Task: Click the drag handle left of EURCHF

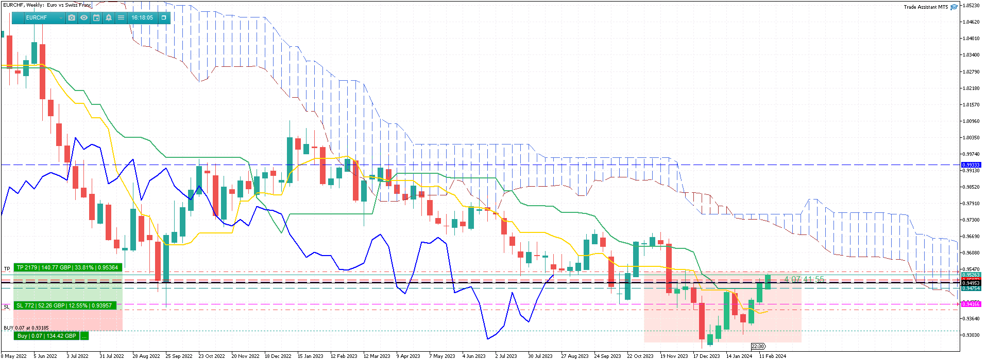Action: click(18, 17)
